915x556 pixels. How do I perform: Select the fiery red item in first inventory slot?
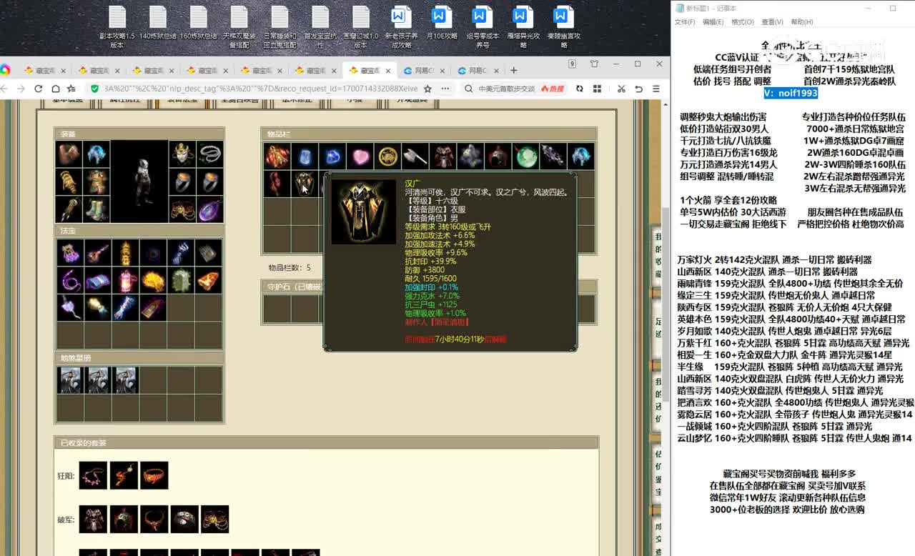[277, 157]
